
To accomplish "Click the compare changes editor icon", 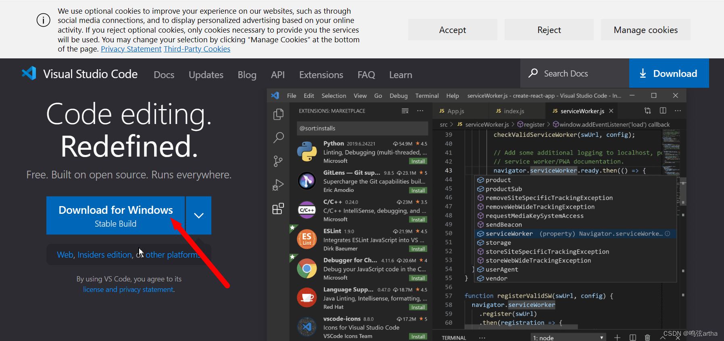I will tap(648, 111).
